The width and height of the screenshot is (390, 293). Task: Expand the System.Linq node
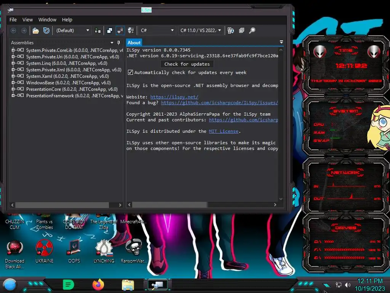(x=13, y=63)
